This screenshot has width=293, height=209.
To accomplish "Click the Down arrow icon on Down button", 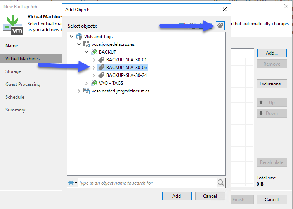I will pos(261,113).
